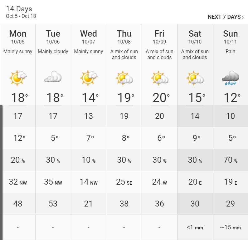This screenshot has width=248, height=240.
Task: Open the Sun 10/11 forecast day
Action: coord(231,36)
